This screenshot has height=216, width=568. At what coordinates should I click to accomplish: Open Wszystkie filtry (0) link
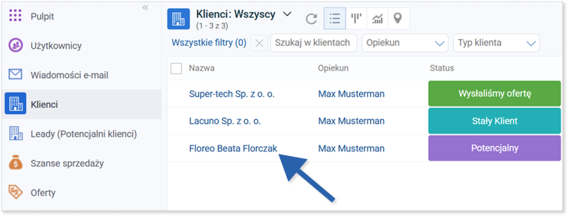(x=209, y=43)
